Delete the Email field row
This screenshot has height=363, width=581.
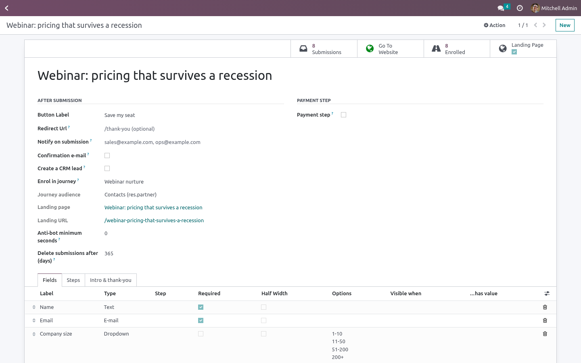[545, 321]
